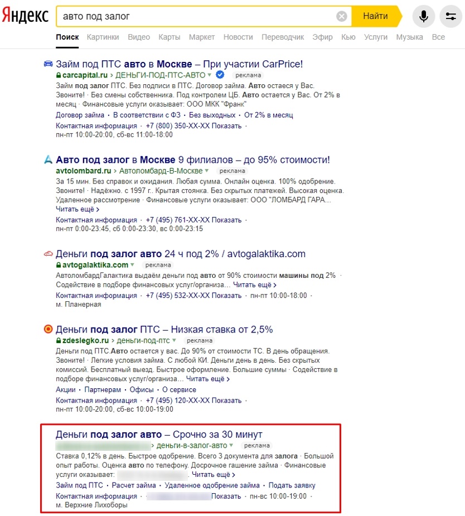Image resolution: width=465 pixels, height=516 pixels.
Task: Expand 'Читать ещё' under avtolombard result
Action: click(77, 209)
